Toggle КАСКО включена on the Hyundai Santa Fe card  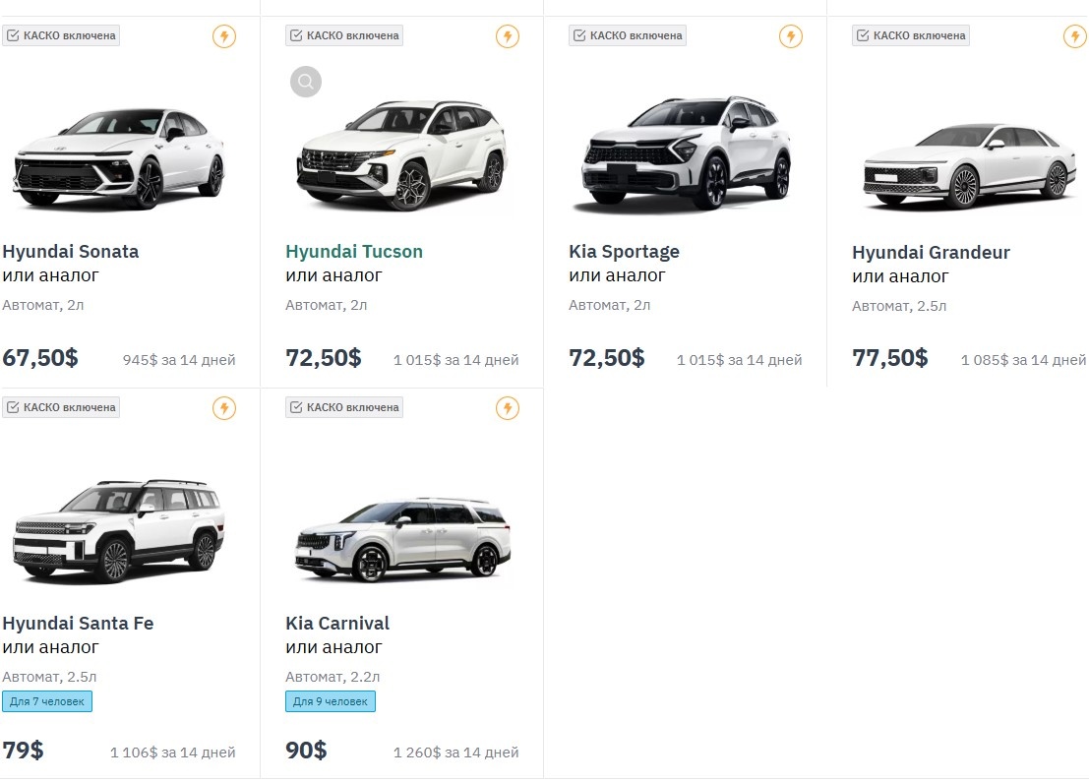[x=61, y=407]
